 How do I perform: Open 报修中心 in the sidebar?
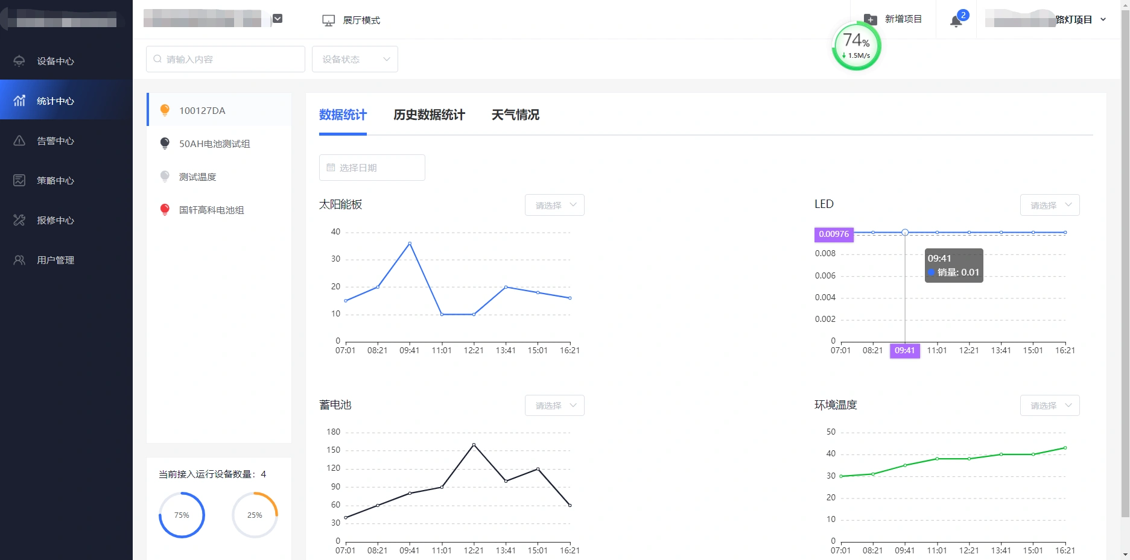[x=66, y=220]
